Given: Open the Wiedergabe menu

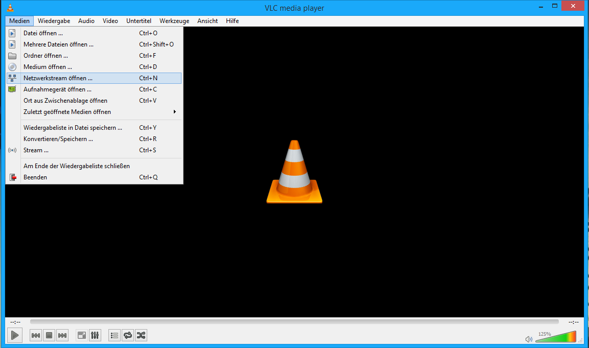Looking at the screenshot, I should pos(54,21).
